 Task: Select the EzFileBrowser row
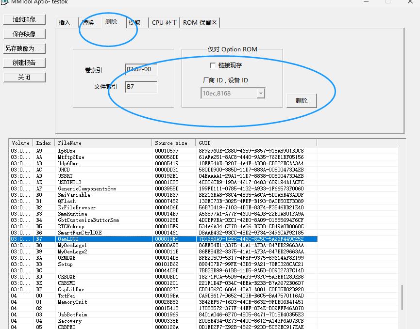coord(164,207)
